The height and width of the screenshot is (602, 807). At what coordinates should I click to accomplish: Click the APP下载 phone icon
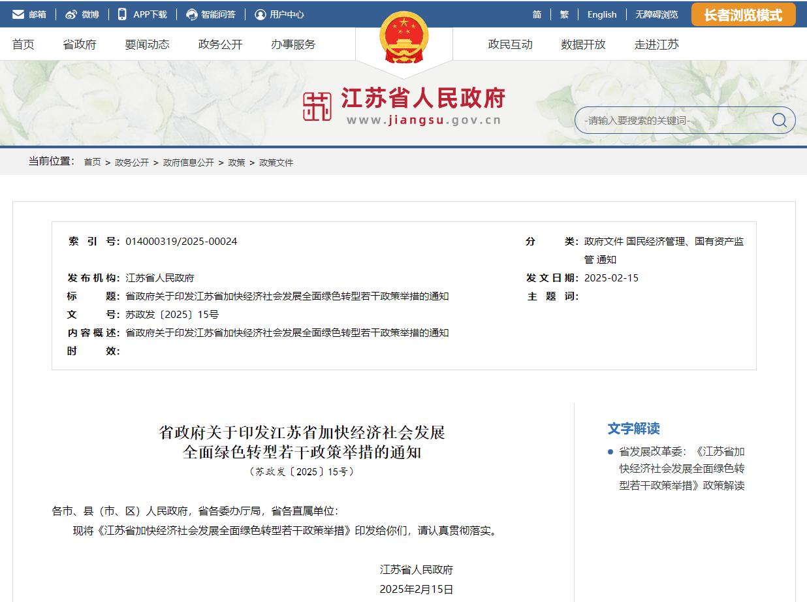(x=122, y=14)
